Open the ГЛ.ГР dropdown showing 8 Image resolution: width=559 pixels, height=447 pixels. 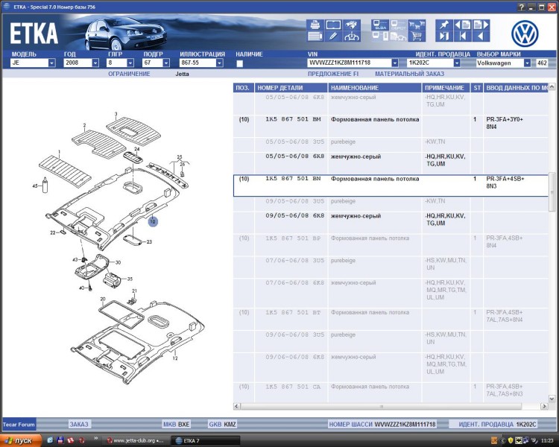tap(130, 63)
